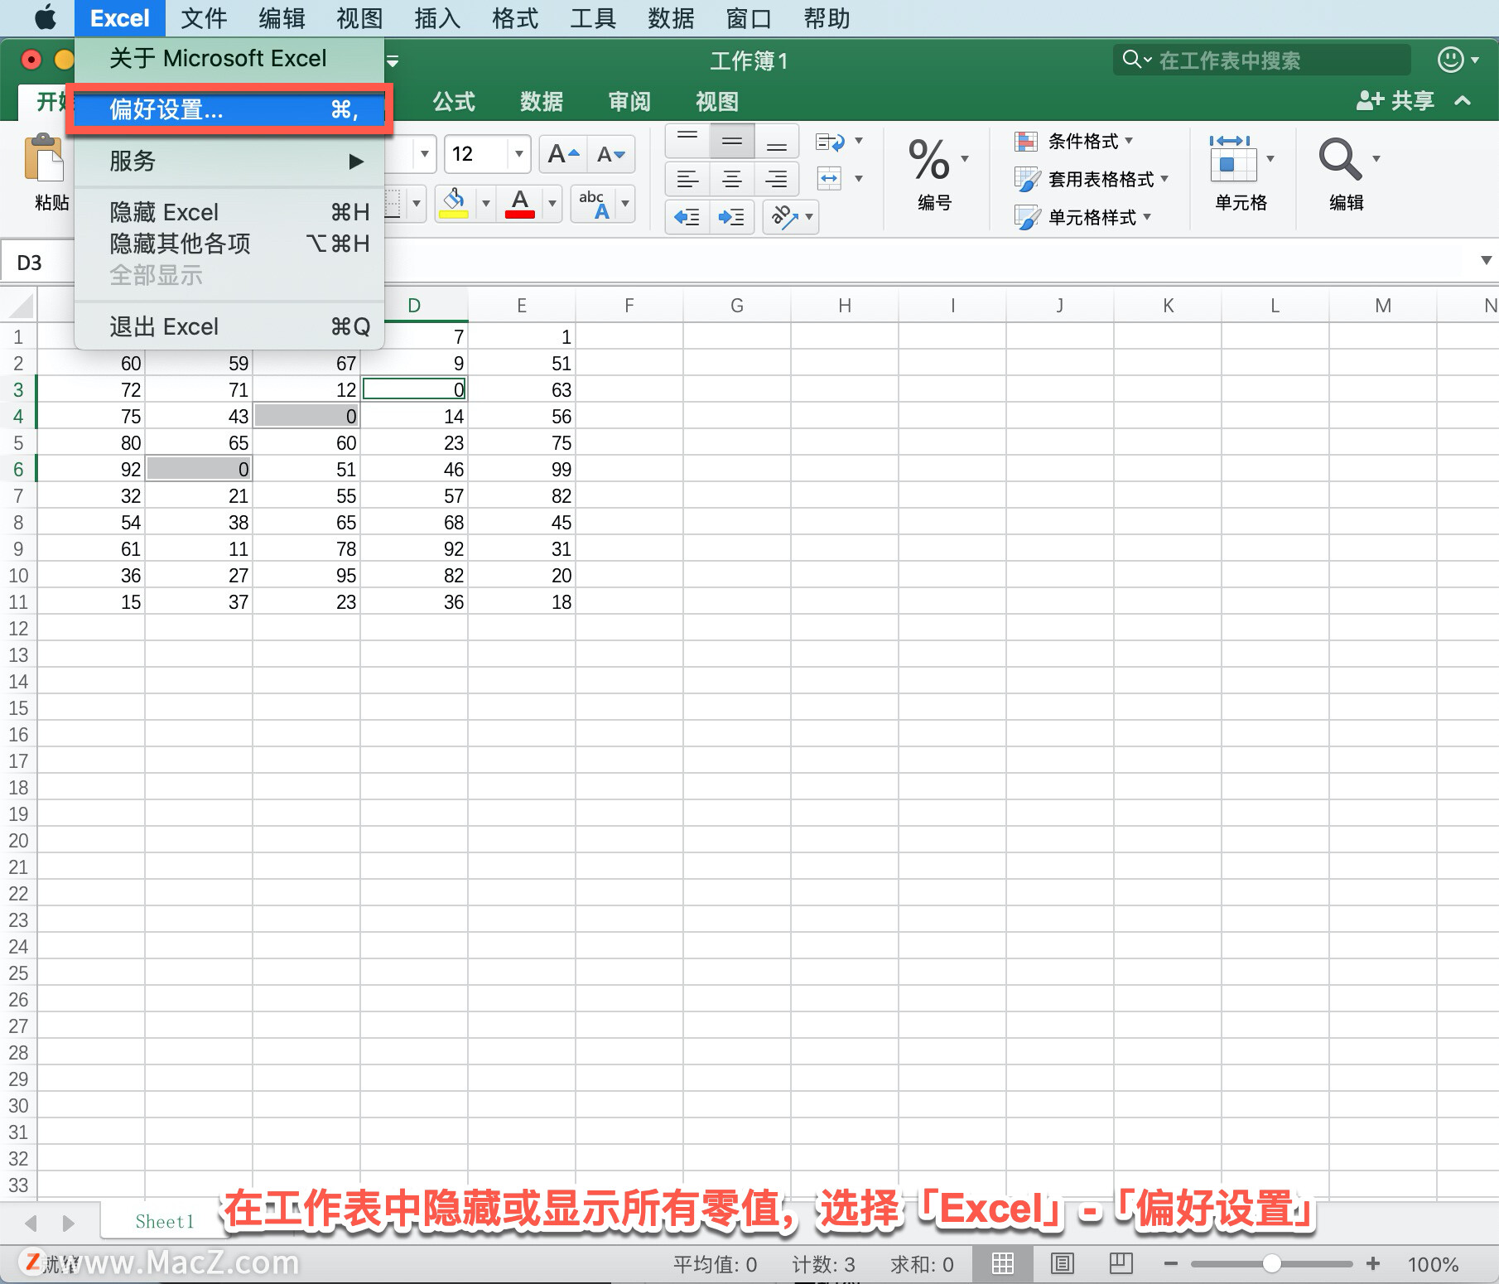Viewport: 1499px width, 1284px height.
Task: Open the 帮助 Help menu
Action: click(x=827, y=18)
